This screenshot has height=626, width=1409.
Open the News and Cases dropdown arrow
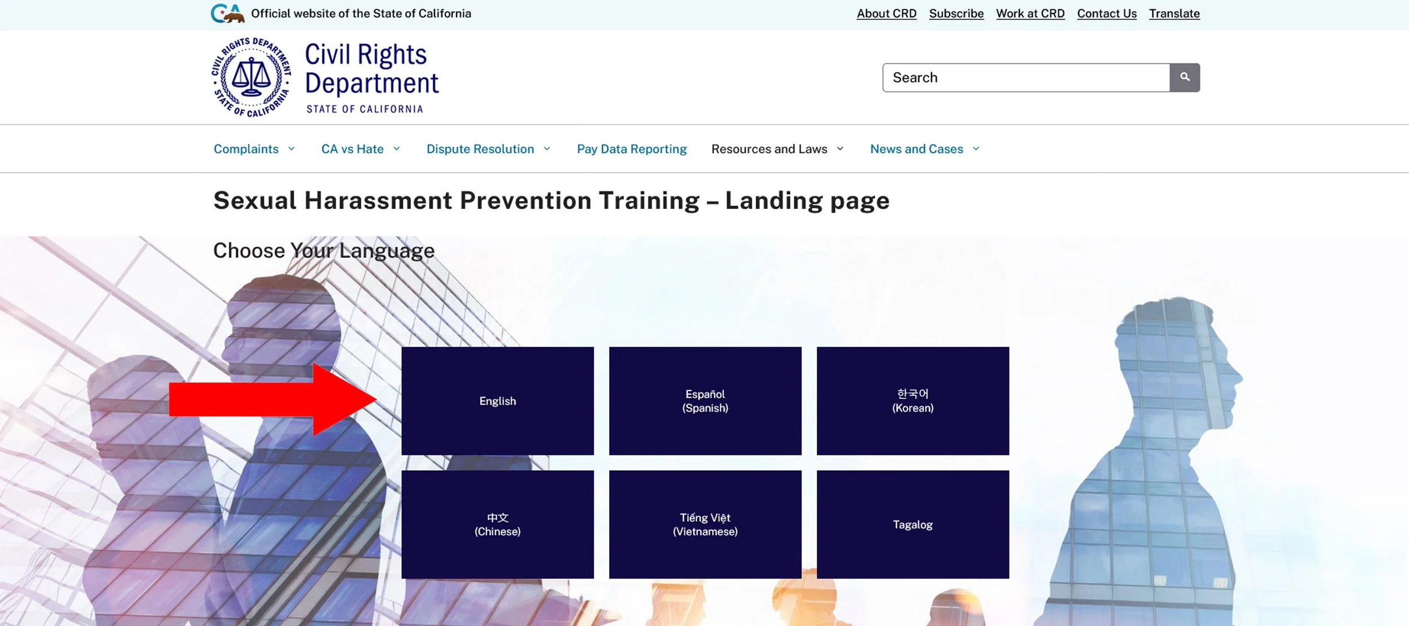point(976,149)
